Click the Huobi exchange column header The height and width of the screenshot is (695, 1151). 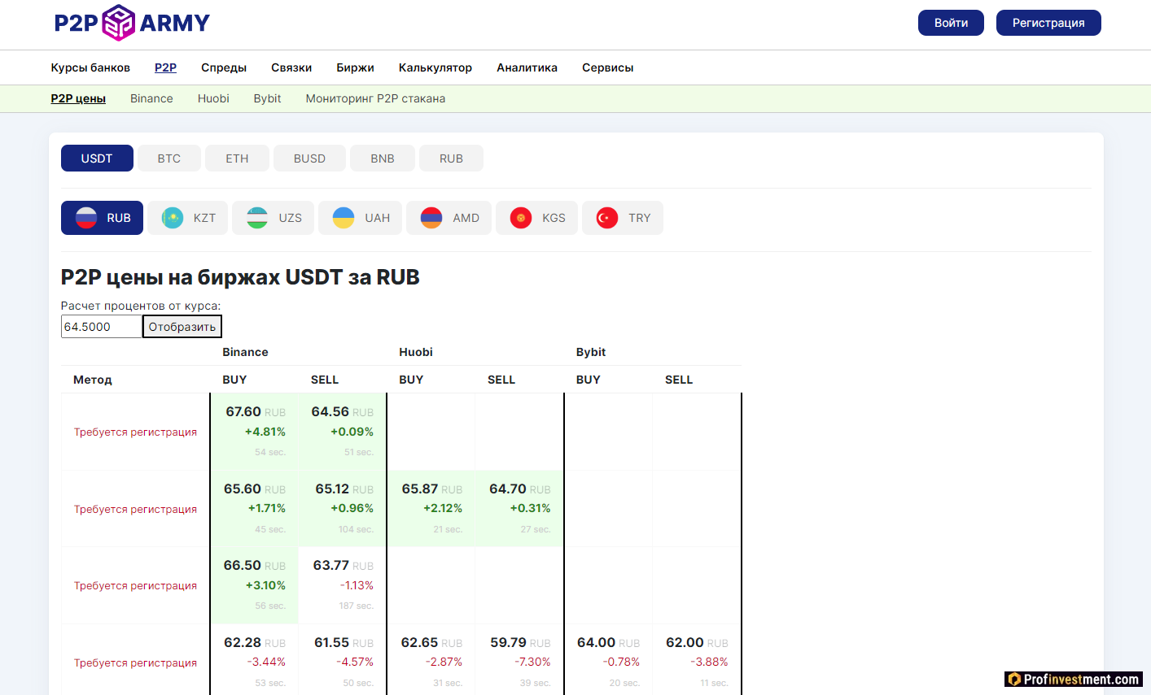point(416,352)
